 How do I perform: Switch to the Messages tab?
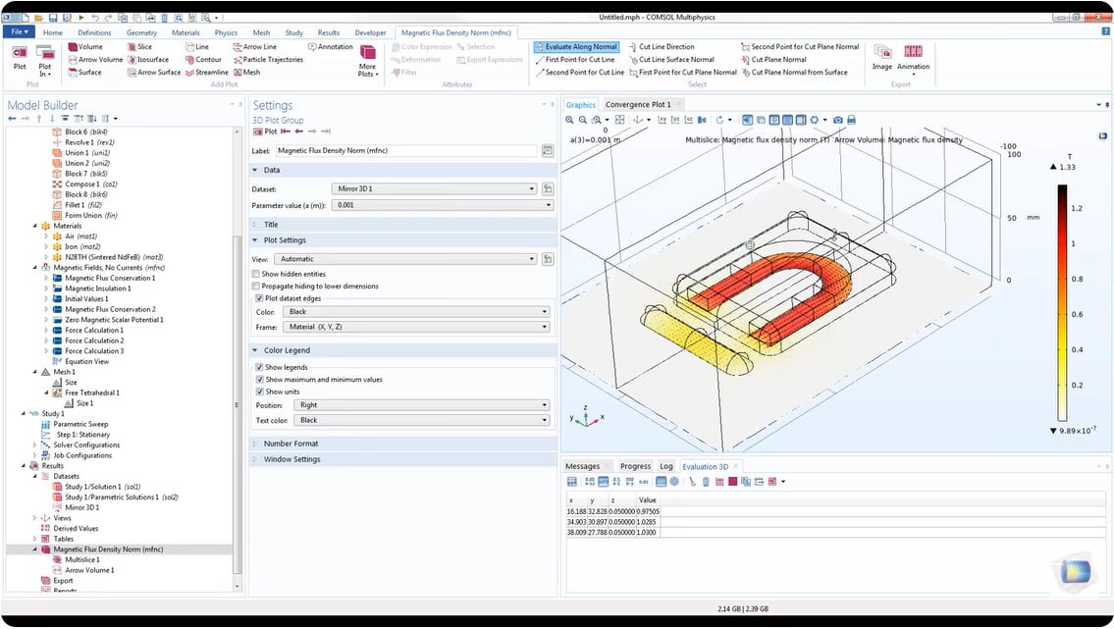[x=583, y=466]
